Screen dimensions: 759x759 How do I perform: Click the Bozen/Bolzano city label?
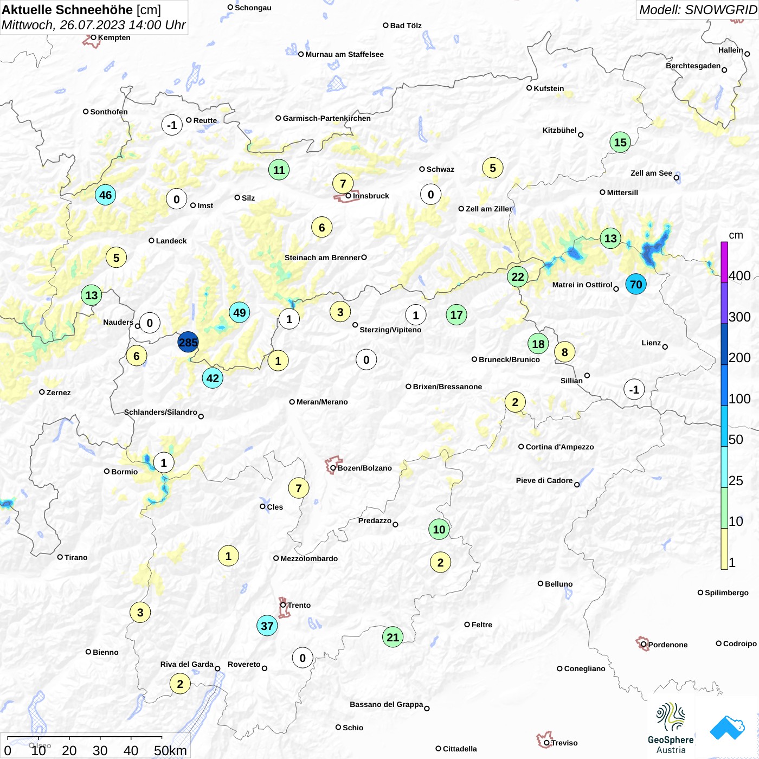pyautogui.click(x=365, y=468)
